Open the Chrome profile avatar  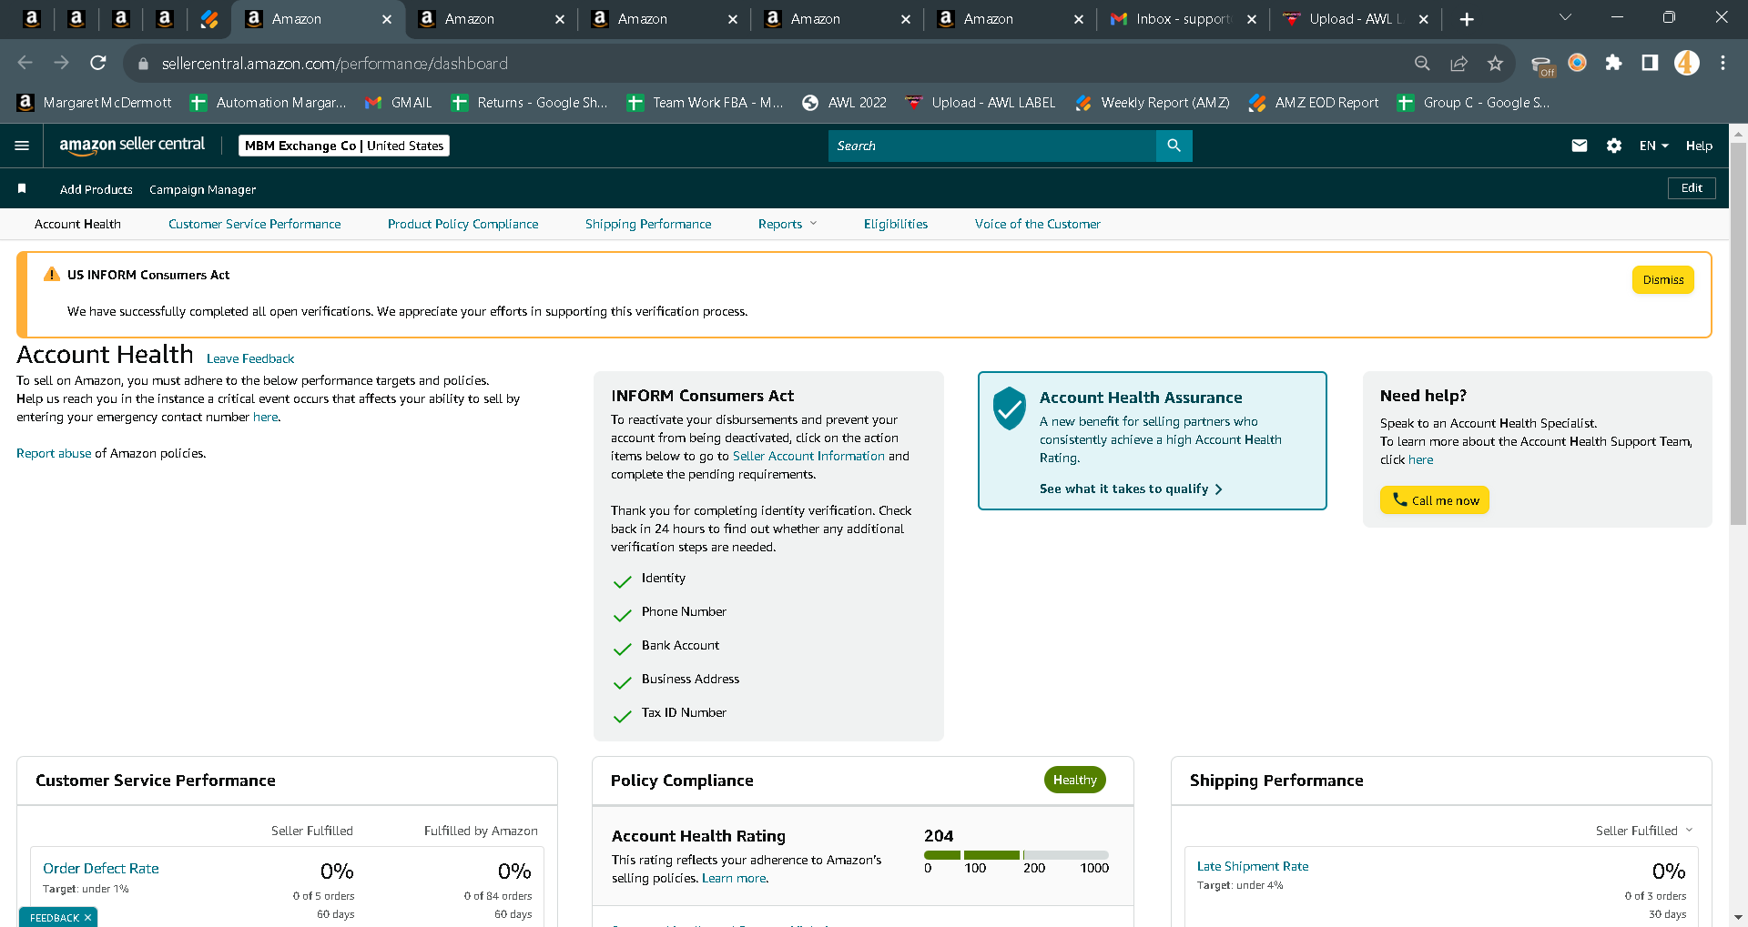point(1686,63)
